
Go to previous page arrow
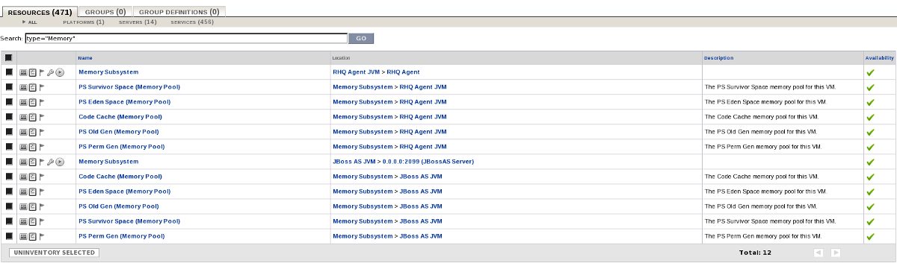click(x=819, y=253)
